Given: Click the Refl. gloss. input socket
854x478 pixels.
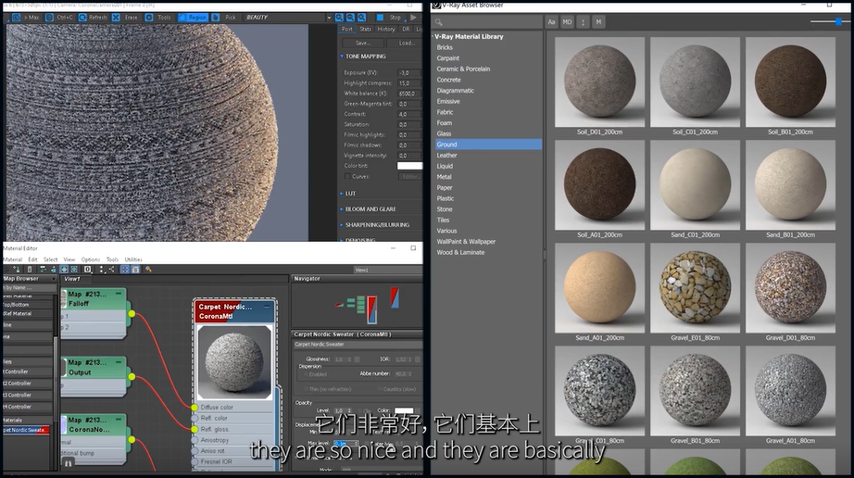Looking at the screenshot, I should coord(195,429).
